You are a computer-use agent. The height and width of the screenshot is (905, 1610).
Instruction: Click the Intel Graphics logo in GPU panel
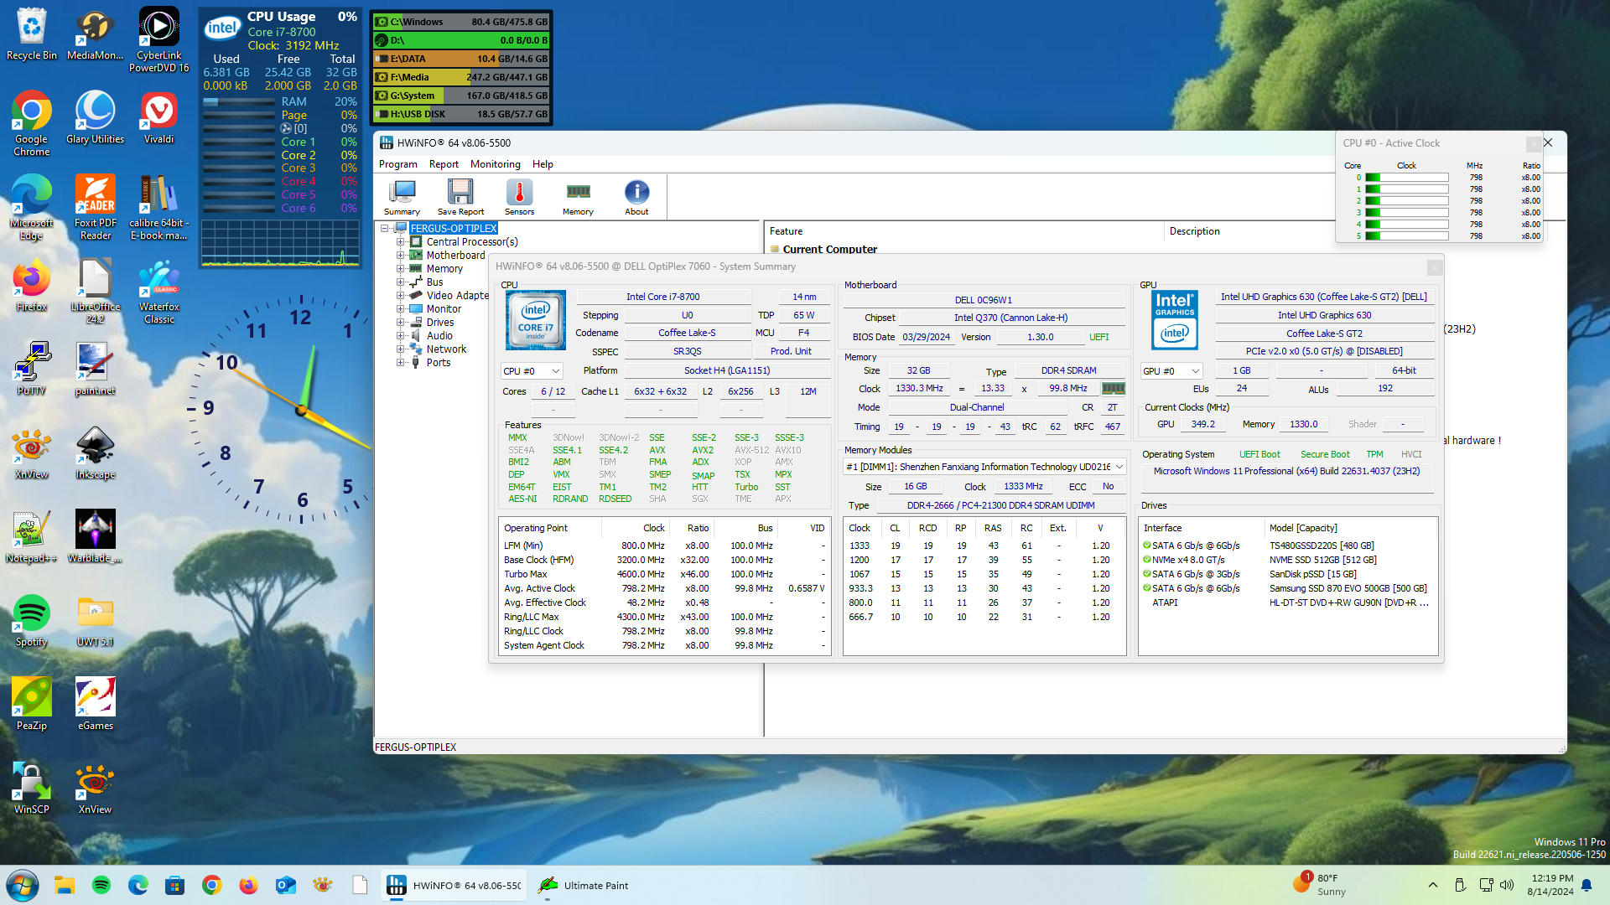coord(1175,319)
